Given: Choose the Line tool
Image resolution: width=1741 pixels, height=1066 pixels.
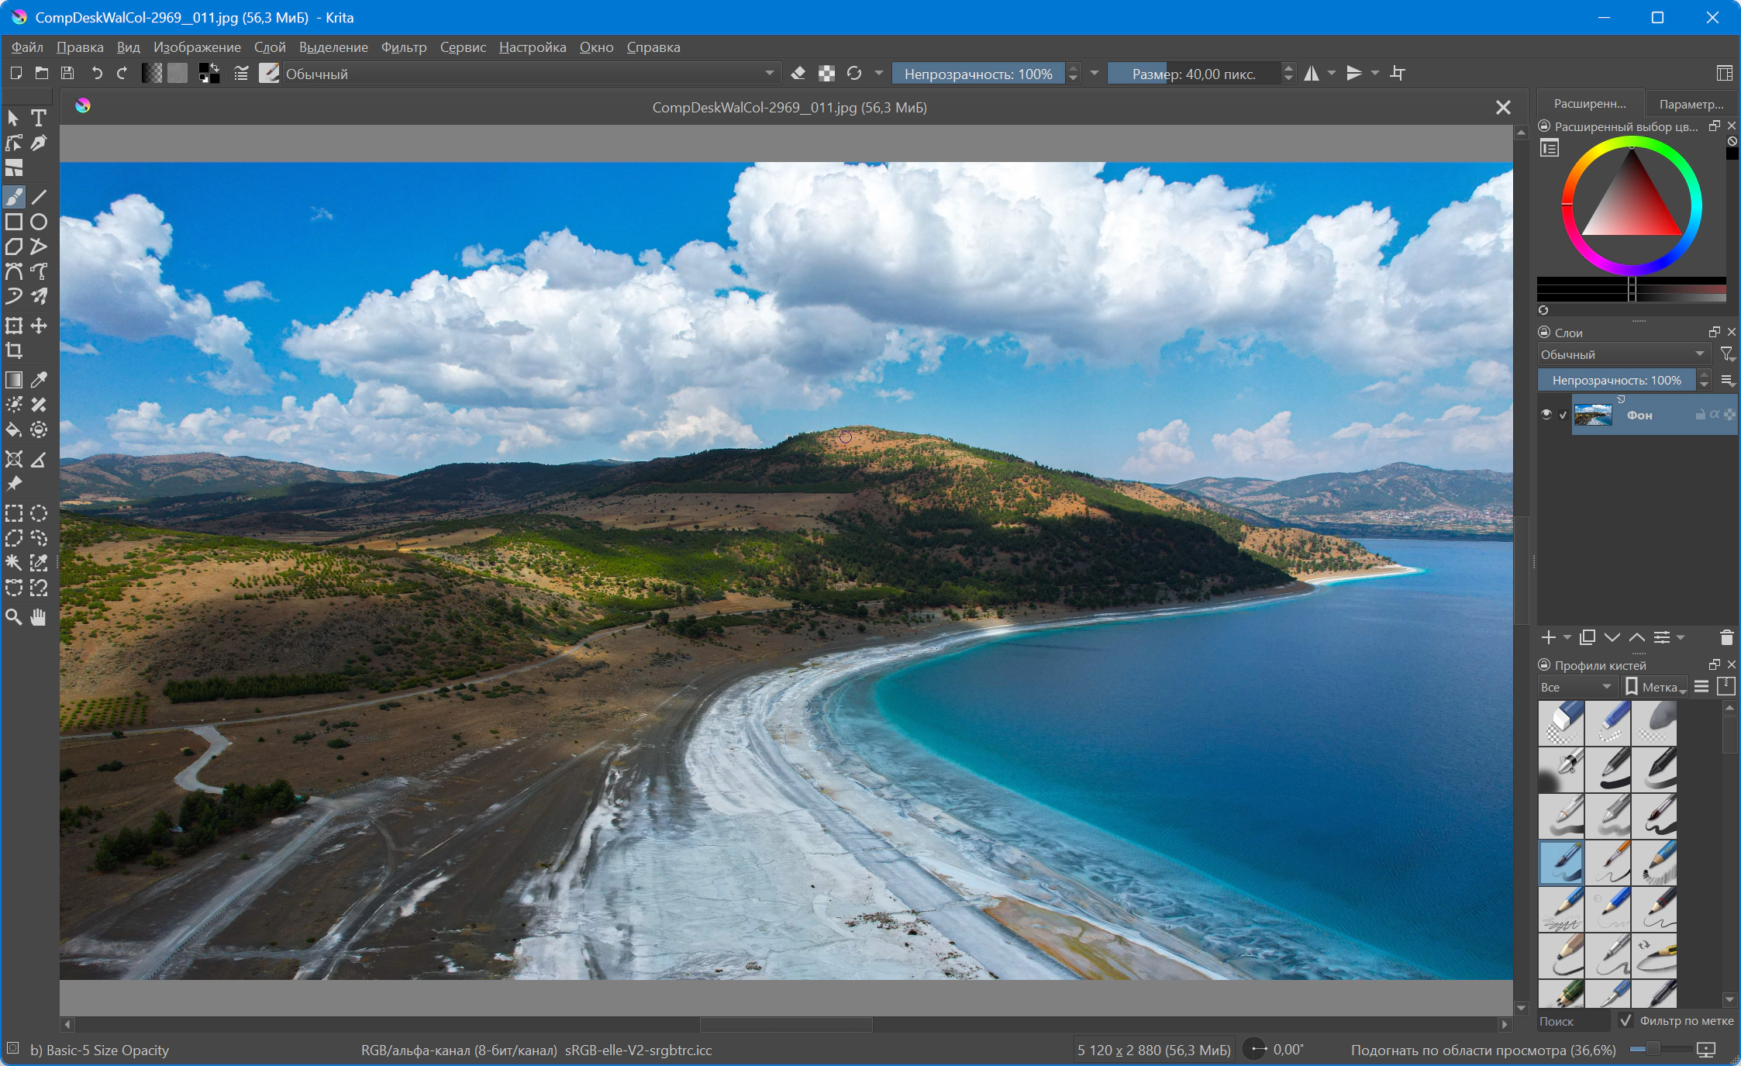Looking at the screenshot, I should 39,197.
